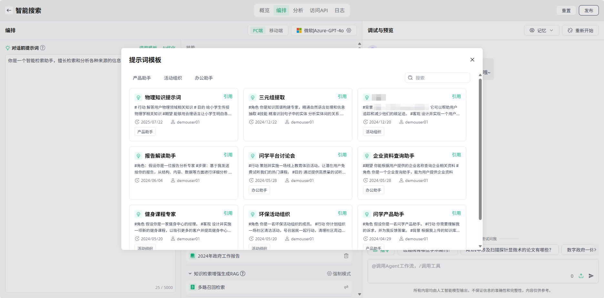The width and height of the screenshot is (604, 298).
Task: Click 引用 on 报告解读助手 template
Action: point(228,155)
